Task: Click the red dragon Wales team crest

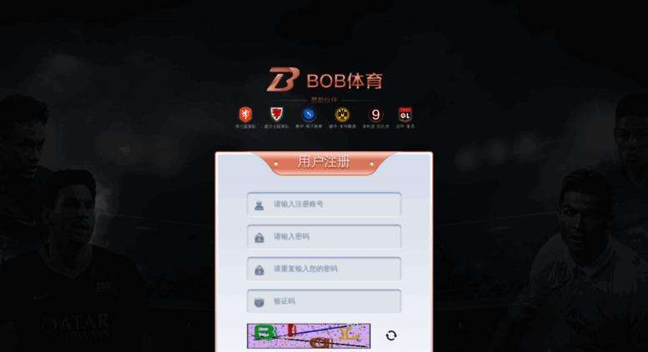Action: 277,114
